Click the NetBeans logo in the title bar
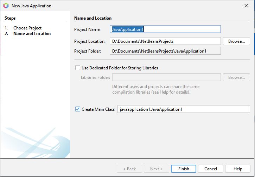255x177 pixels. 6,6
